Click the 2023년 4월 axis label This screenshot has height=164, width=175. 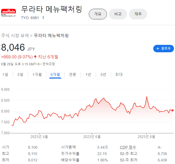pos(39,137)
